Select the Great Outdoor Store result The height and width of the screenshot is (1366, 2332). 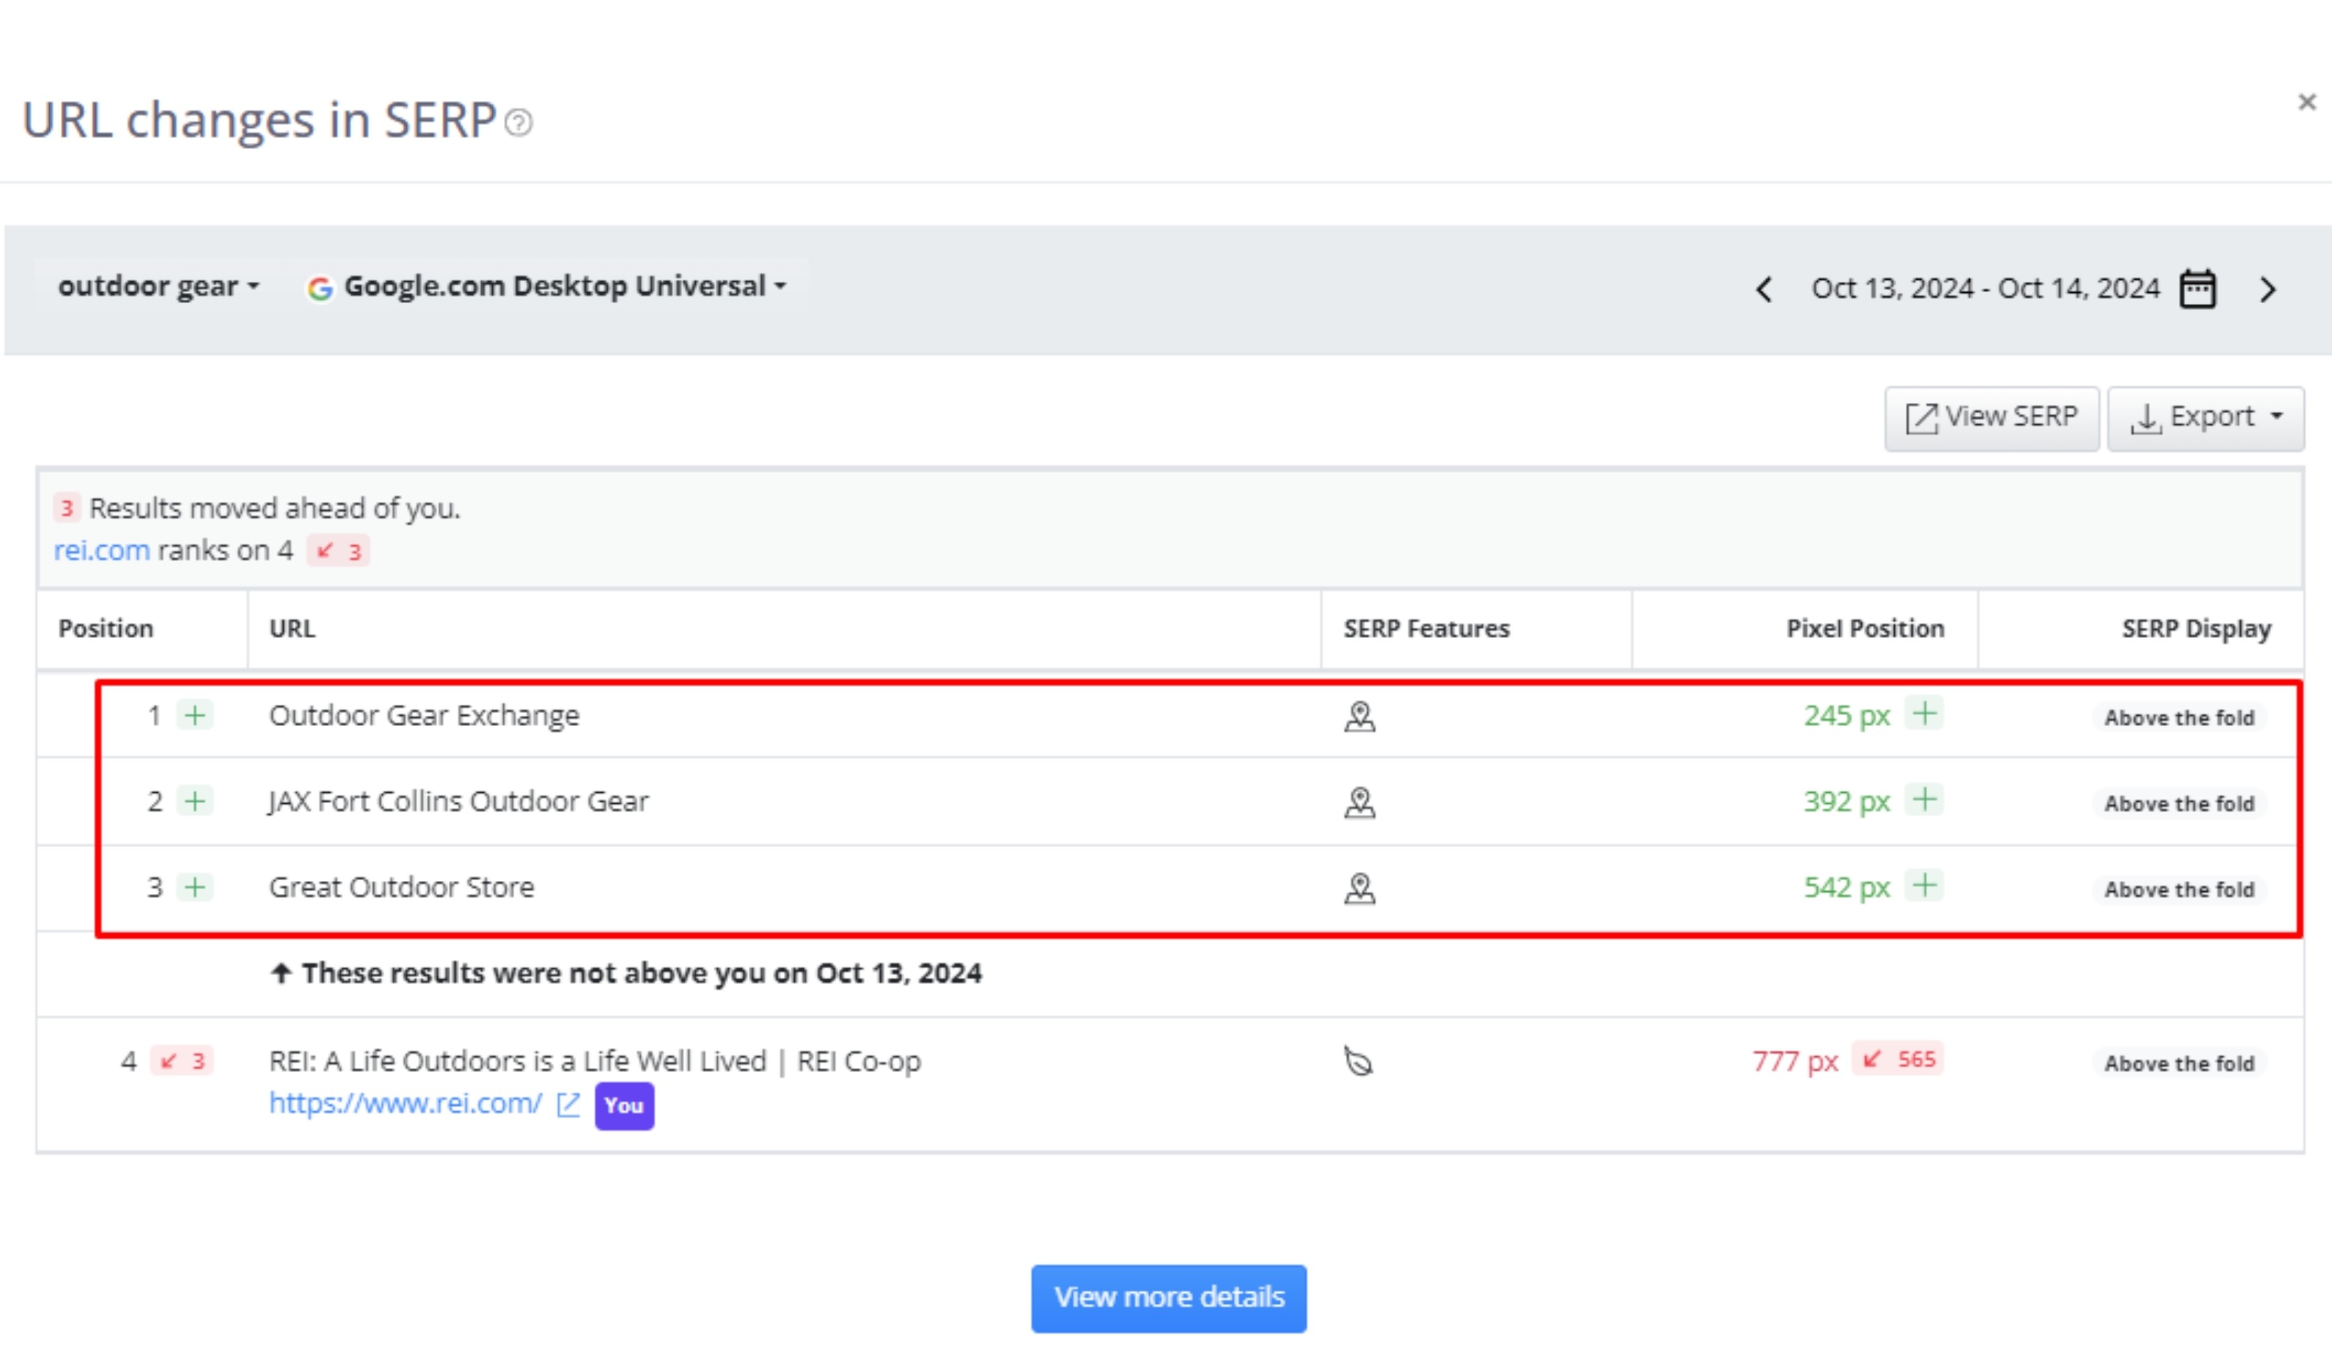[x=402, y=887]
